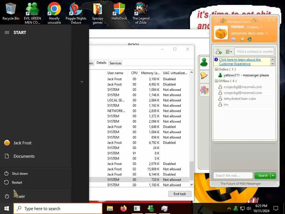This screenshot has width=285, height=214.
Task: Focus the 'Type here to search' box
Action: (x=58, y=208)
